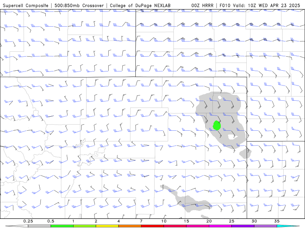Click the '15' legend value
This screenshot has width=305, height=228.
point(186,221)
